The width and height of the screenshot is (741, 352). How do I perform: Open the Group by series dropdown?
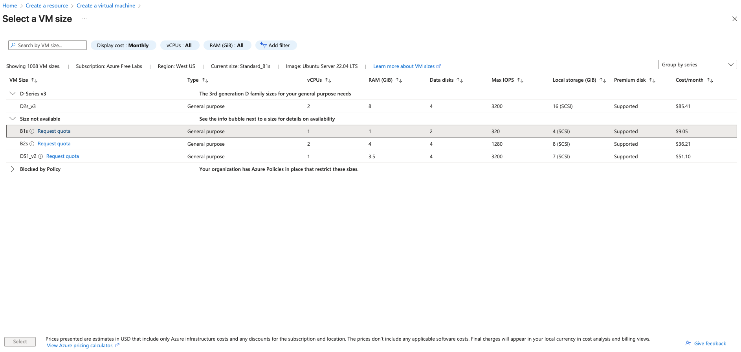point(697,64)
